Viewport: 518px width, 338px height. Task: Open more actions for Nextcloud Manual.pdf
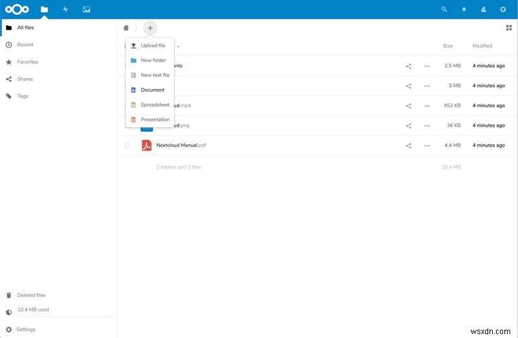pyautogui.click(x=427, y=145)
